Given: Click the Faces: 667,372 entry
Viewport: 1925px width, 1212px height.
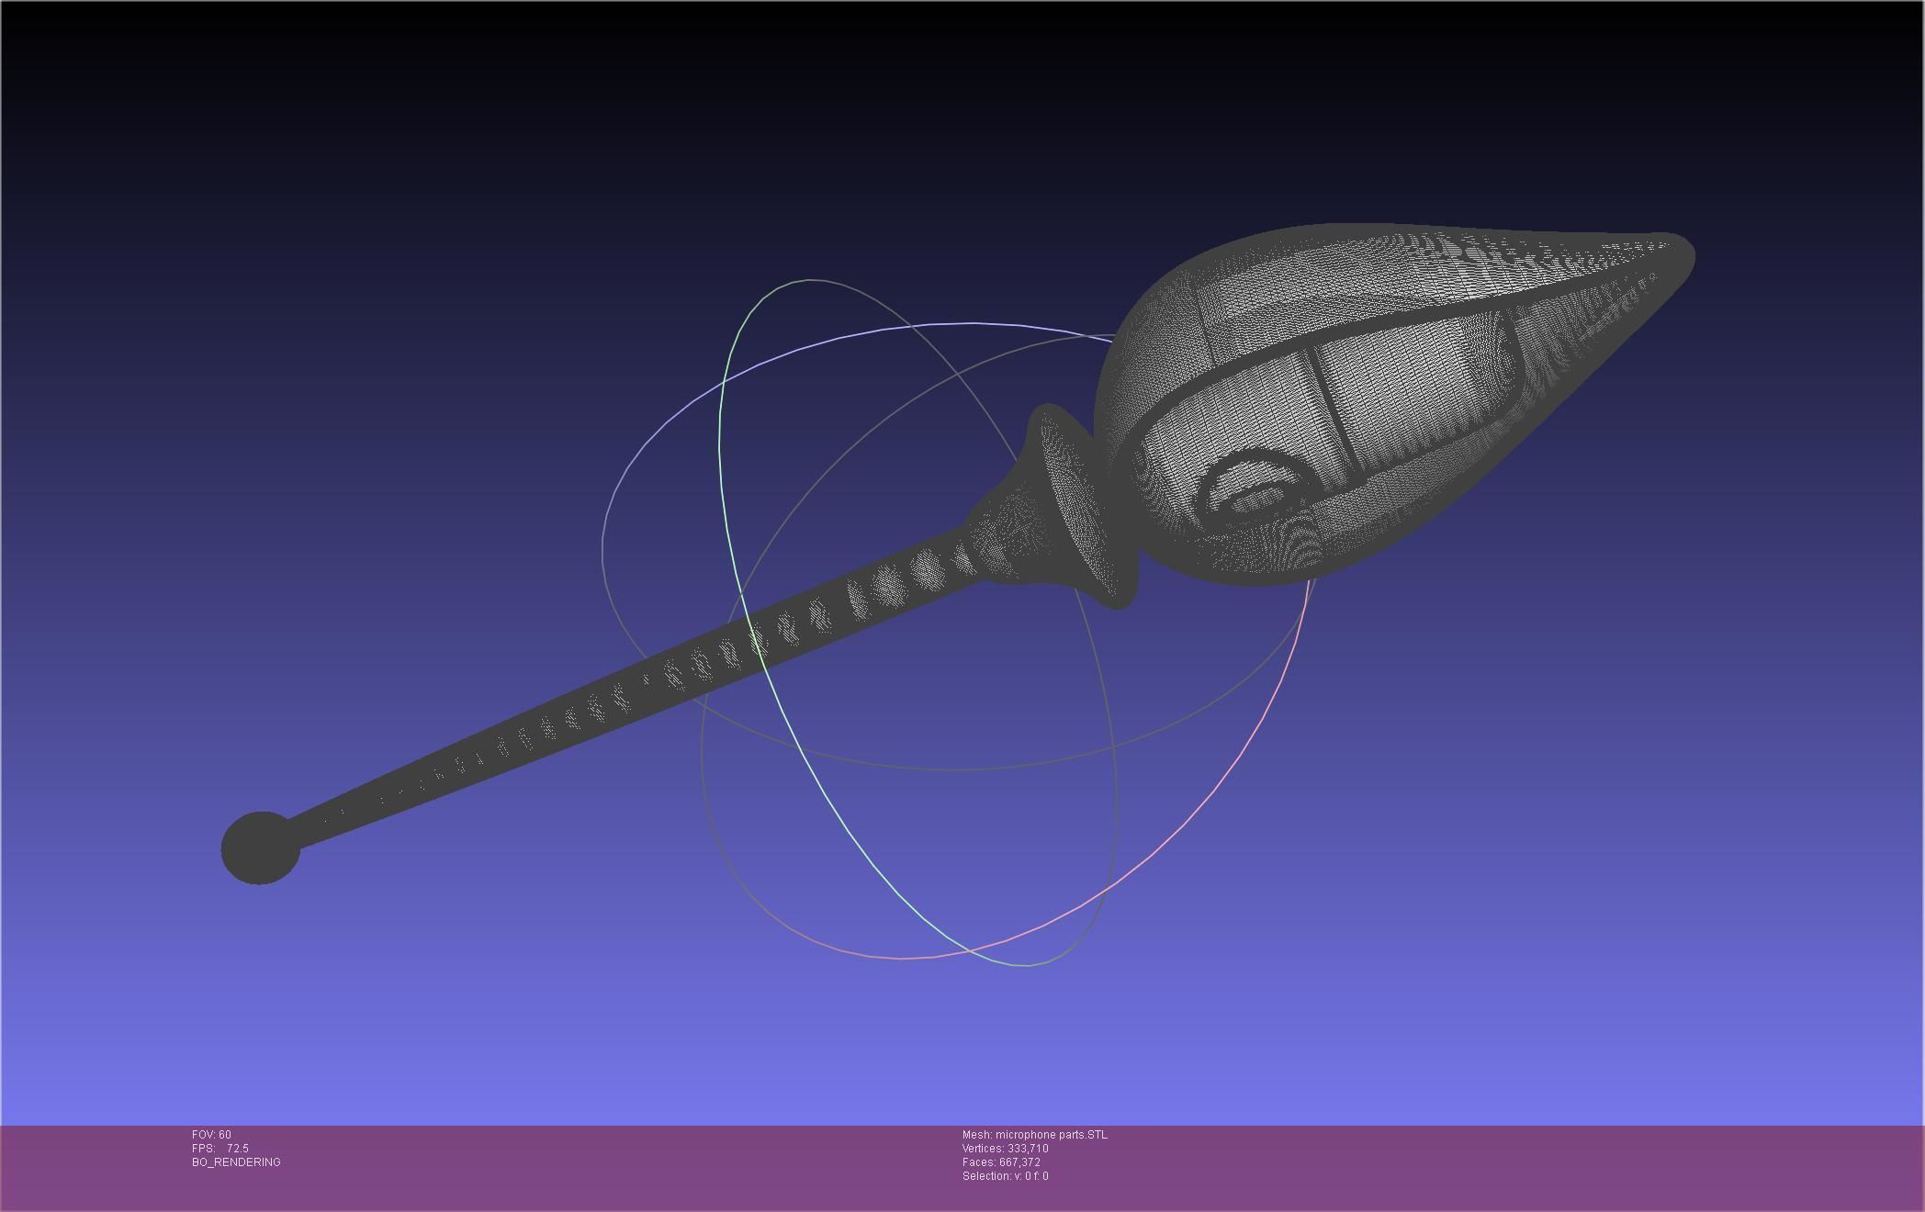Looking at the screenshot, I should tap(1001, 1162).
